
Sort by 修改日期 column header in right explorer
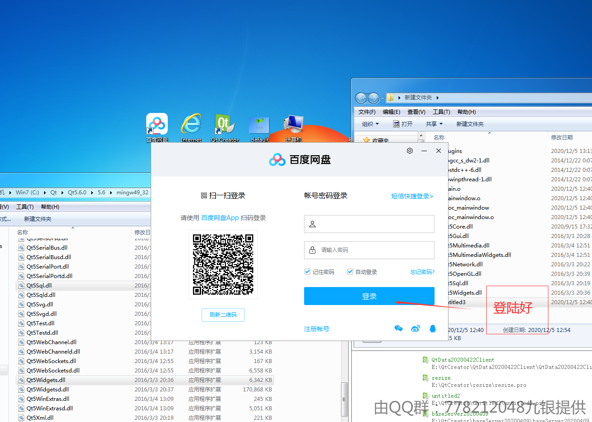pyautogui.click(x=562, y=137)
